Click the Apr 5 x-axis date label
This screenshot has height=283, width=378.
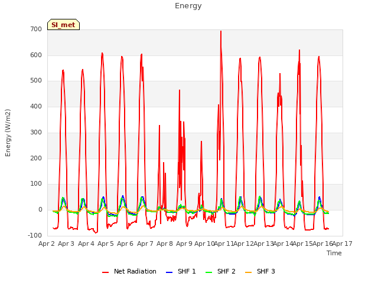pos(106,243)
